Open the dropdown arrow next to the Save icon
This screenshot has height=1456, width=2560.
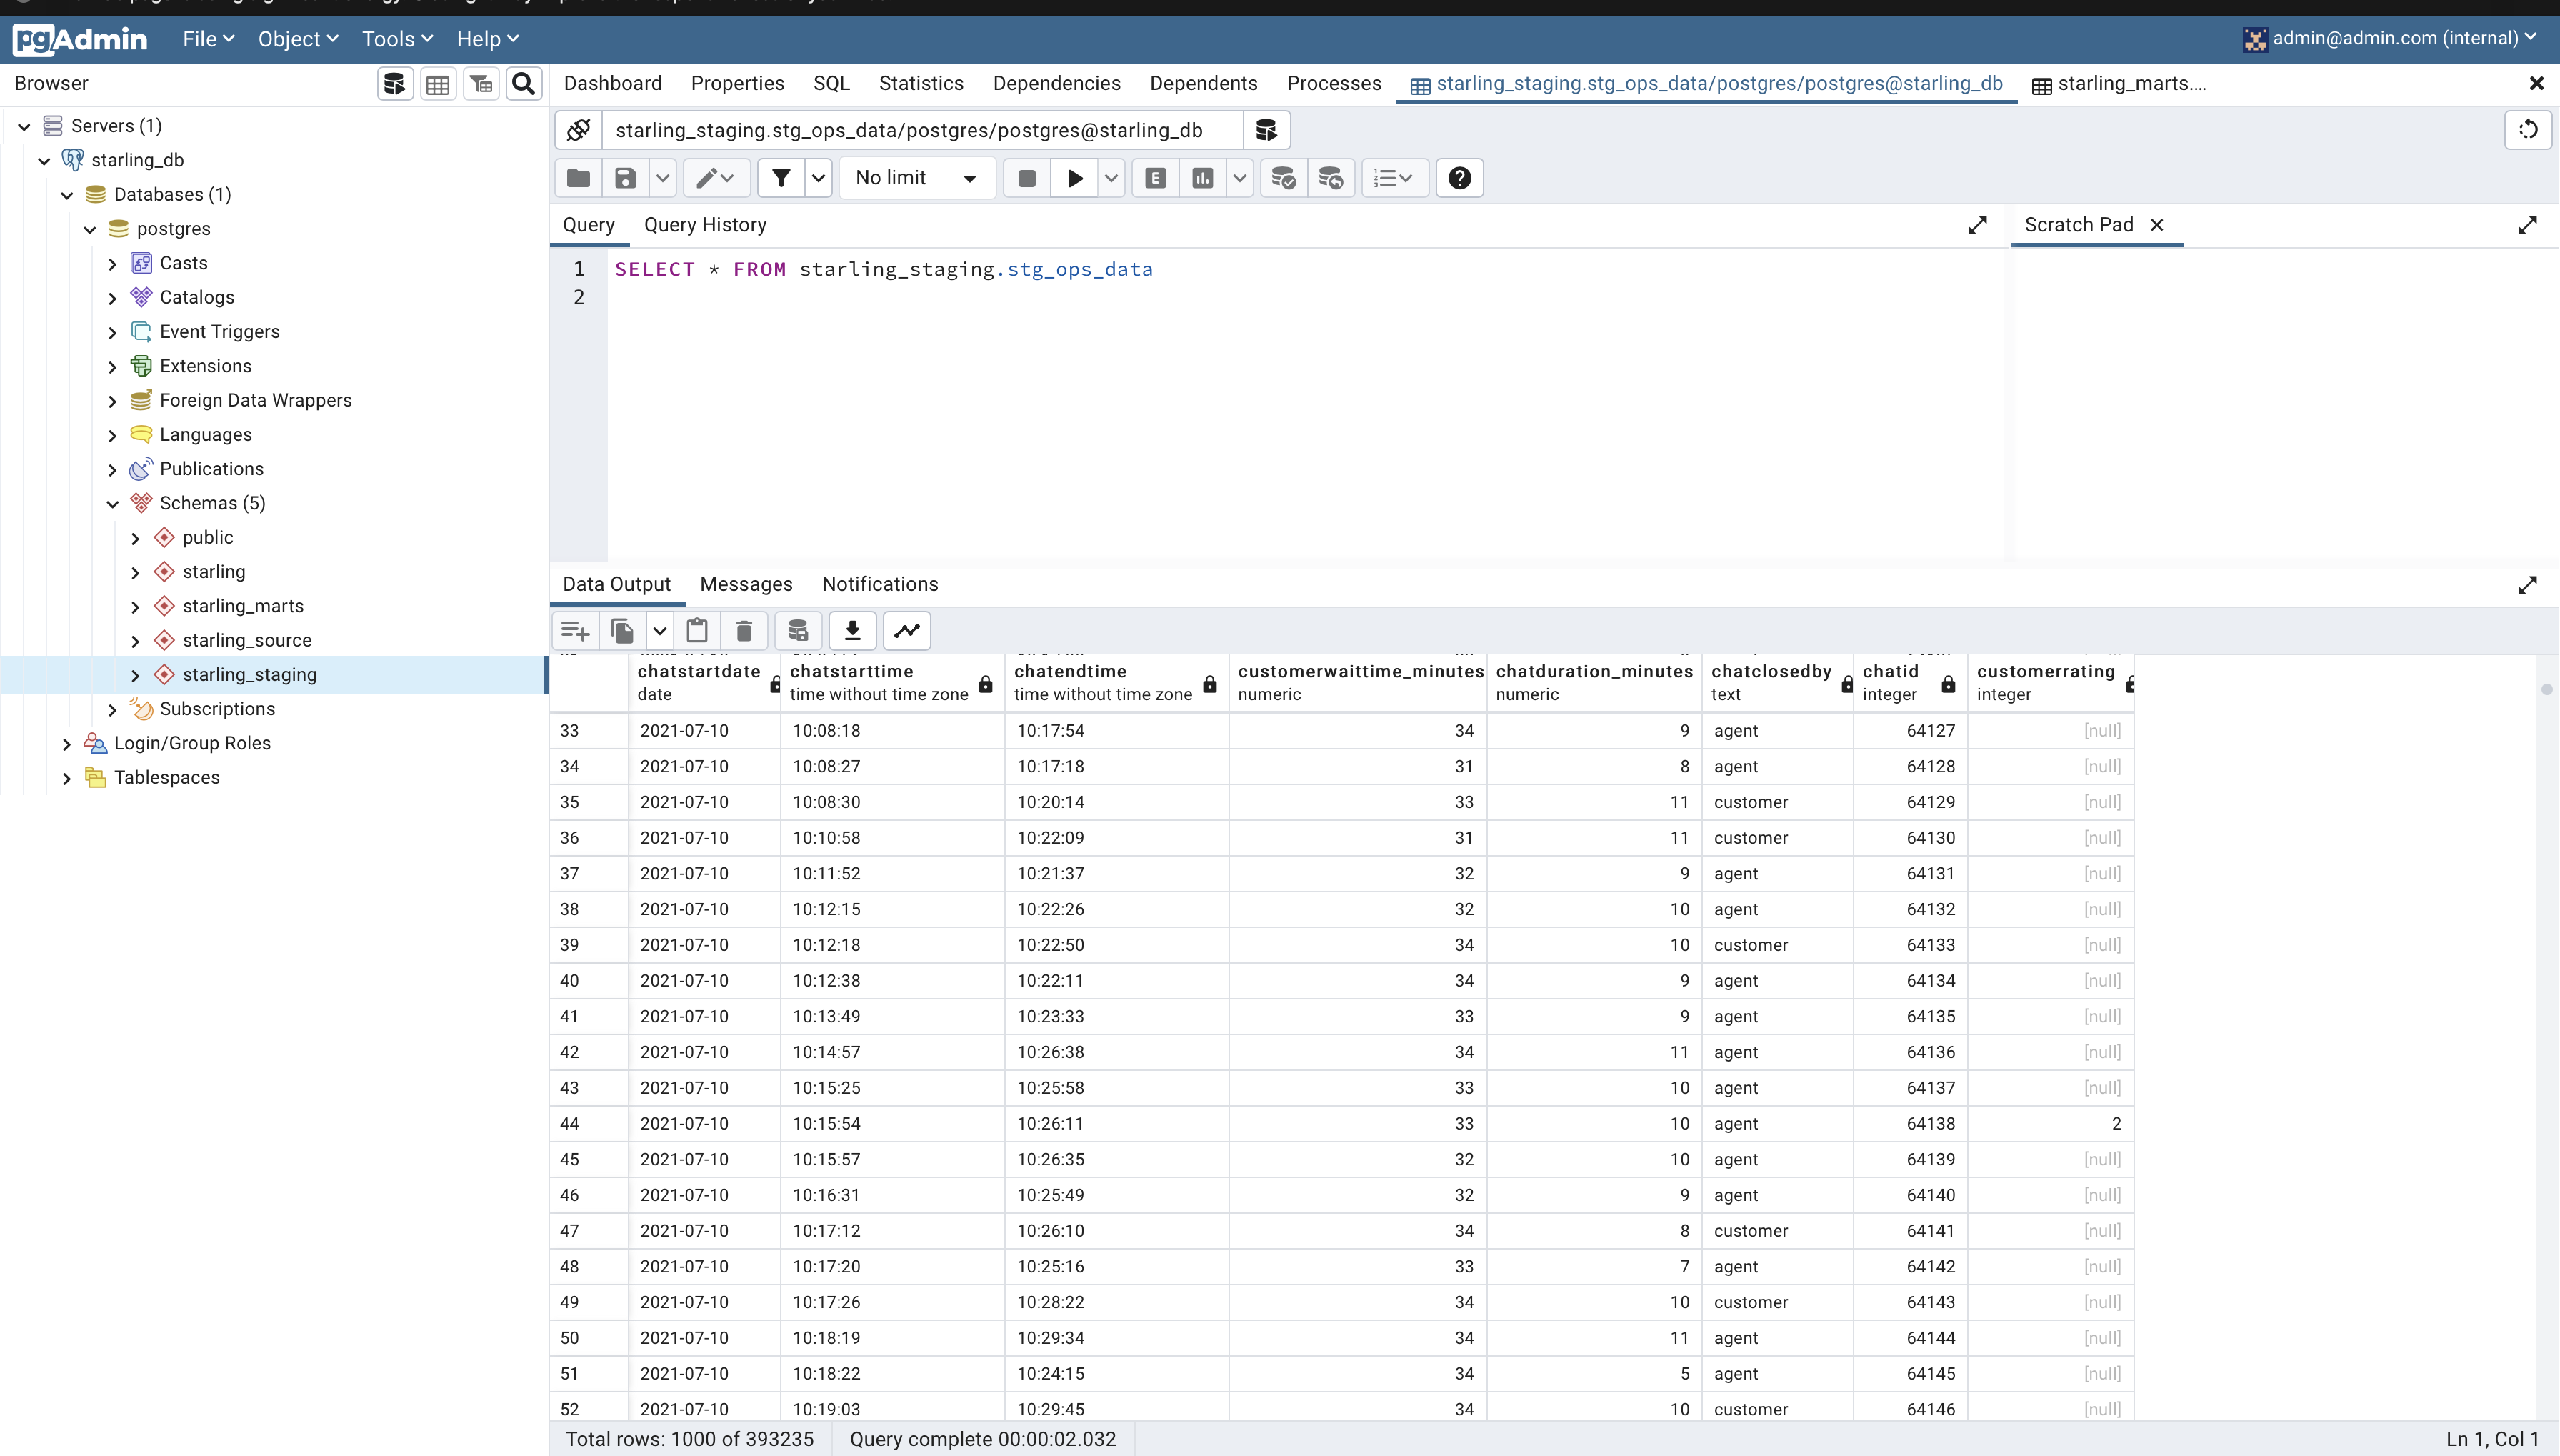pos(663,178)
